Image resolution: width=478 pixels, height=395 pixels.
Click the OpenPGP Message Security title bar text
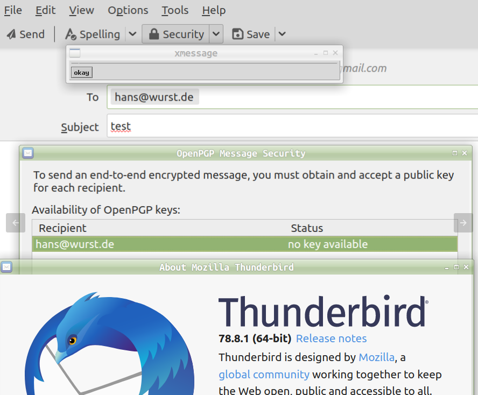241,153
